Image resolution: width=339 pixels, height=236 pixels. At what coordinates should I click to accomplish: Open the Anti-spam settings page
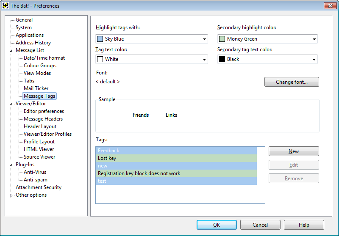(36, 180)
